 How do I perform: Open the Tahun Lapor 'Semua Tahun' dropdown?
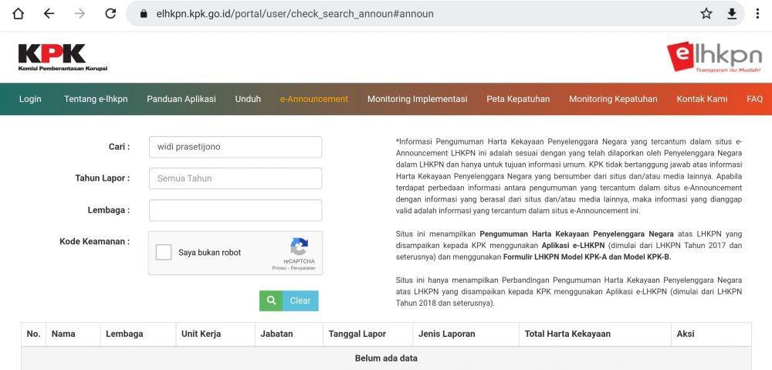pos(235,178)
